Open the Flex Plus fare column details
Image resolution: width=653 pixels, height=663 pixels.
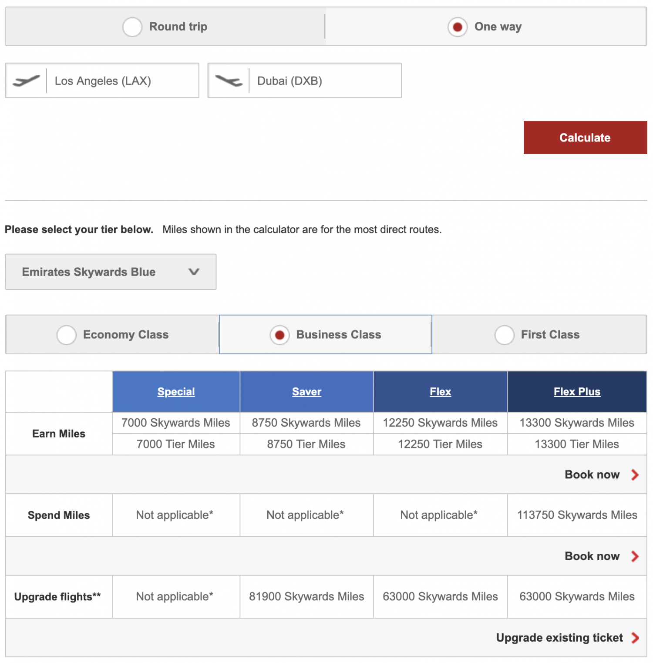pos(577,391)
